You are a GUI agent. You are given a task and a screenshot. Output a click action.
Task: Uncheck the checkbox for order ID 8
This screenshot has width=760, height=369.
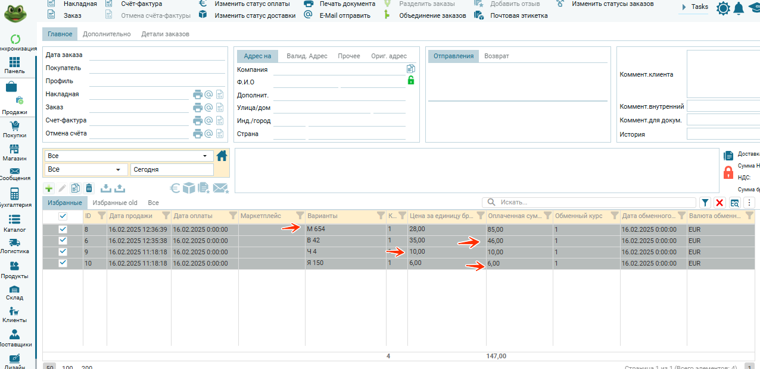click(63, 229)
